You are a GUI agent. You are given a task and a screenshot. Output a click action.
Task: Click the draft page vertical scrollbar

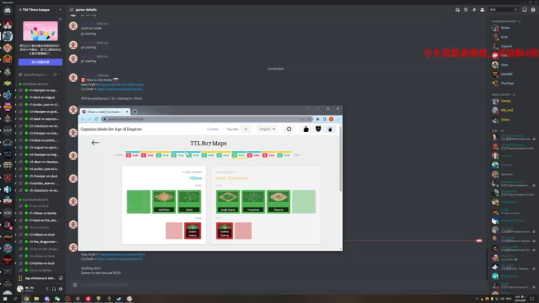[x=341, y=158]
